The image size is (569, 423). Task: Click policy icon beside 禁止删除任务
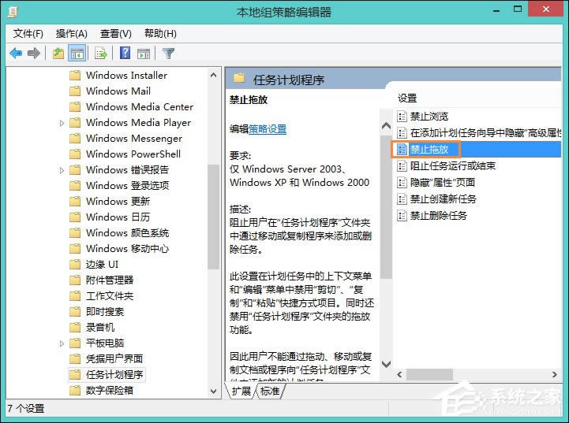point(402,216)
